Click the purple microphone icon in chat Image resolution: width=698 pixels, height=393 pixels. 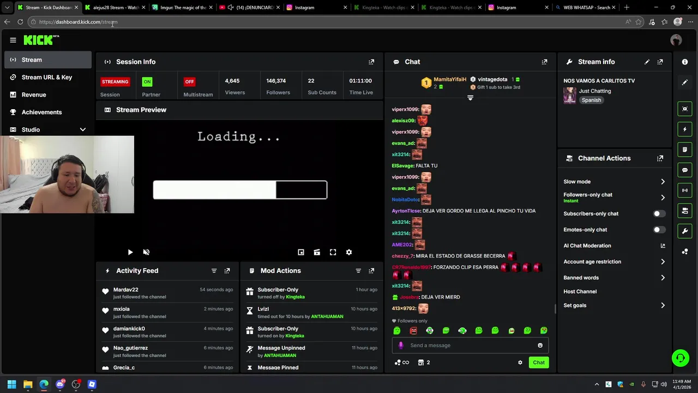(401, 345)
